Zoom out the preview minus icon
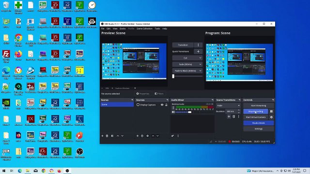310x174 pixels. (102, 88)
